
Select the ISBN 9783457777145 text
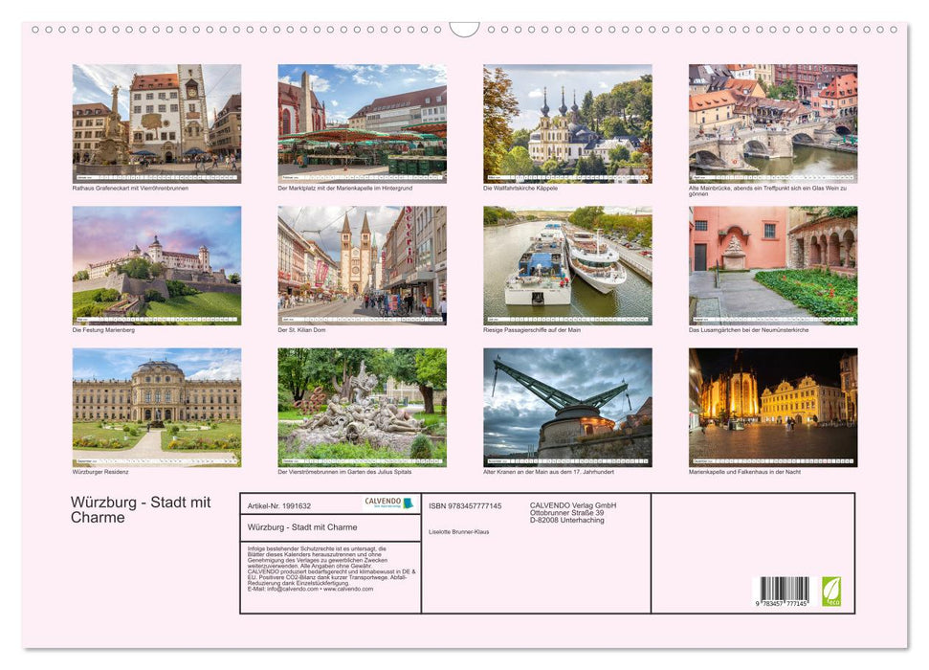tap(464, 506)
